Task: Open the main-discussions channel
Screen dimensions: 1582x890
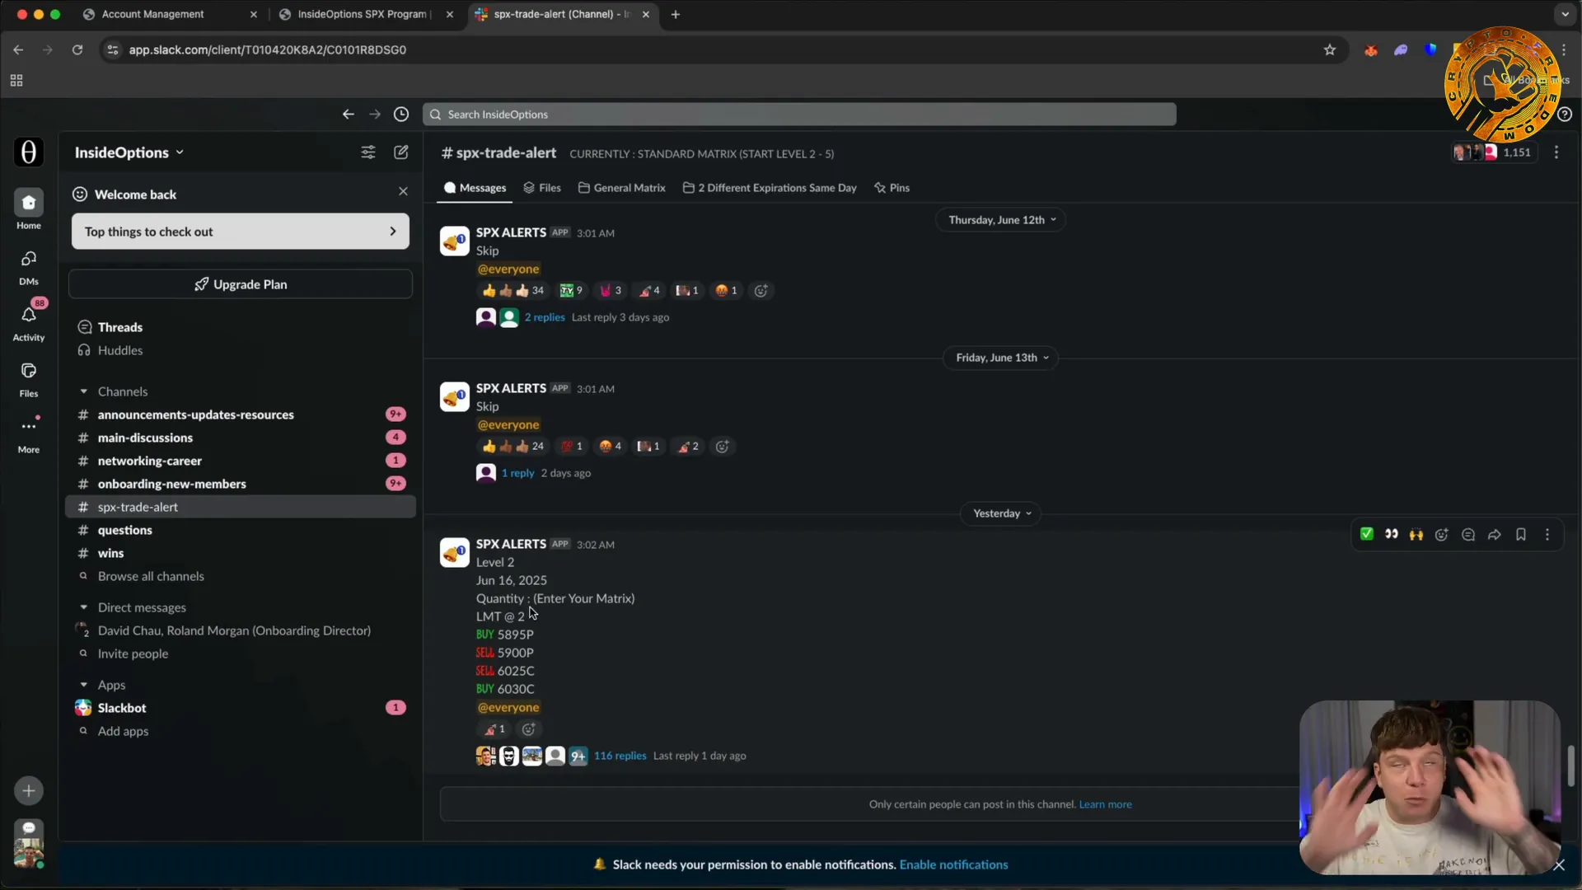Action: click(241, 438)
